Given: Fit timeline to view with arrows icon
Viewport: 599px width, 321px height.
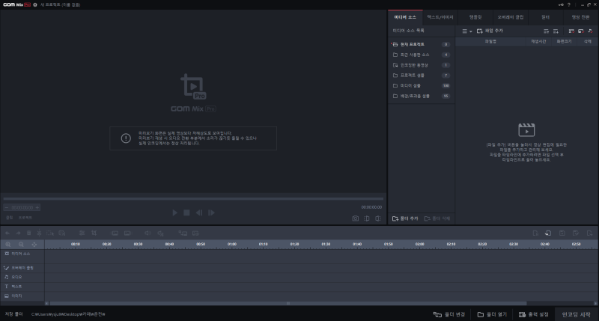Looking at the screenshot, I should point(34,244).
